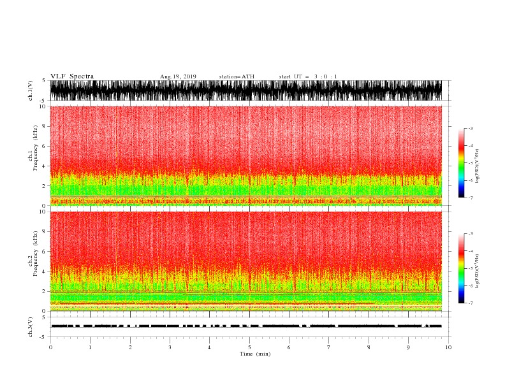Click the '10' kHz tick of ch.2 spectrogram
This screenshot has width=505, height=390.
coord(42,212)
